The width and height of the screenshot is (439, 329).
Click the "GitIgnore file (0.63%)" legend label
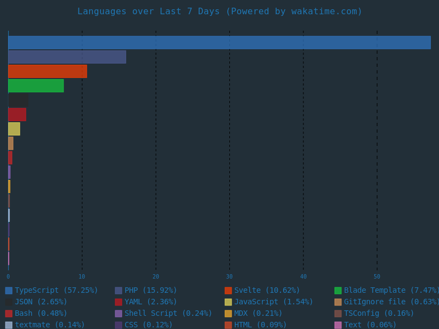(x=391, y=302)
